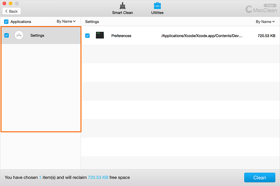Click the Free badge near MacClean
This screenshot has height=186, width=280.
(270, 6)
